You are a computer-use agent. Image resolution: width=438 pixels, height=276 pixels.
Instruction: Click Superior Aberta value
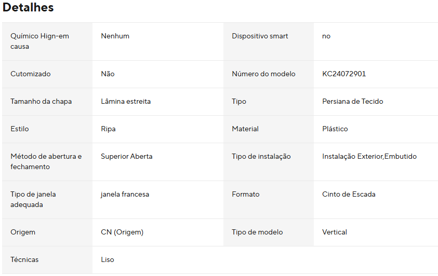127,157
